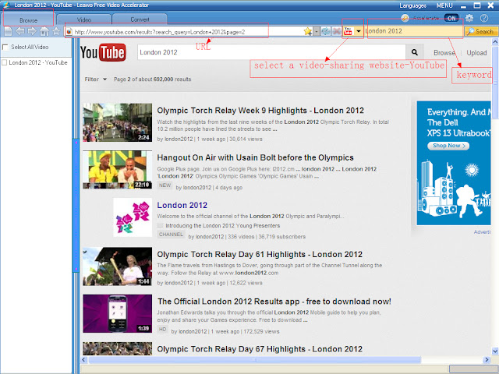Click the Results app video thumbnail
This screenshot has width=499, height=374.
(x=118, y=313)
